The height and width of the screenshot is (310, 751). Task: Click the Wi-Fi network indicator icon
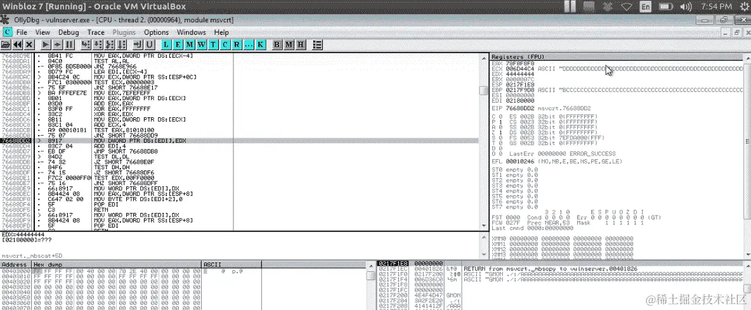pyautogui.click(x=627, y=7)
